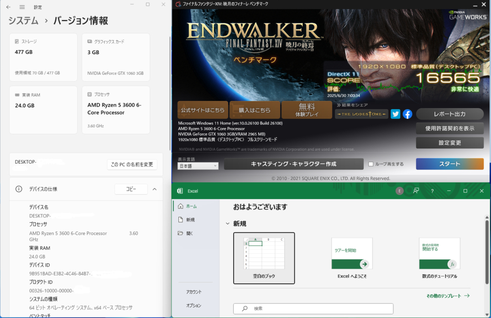Click the fx icon on formula tutorial

click(x=452, y=264)
